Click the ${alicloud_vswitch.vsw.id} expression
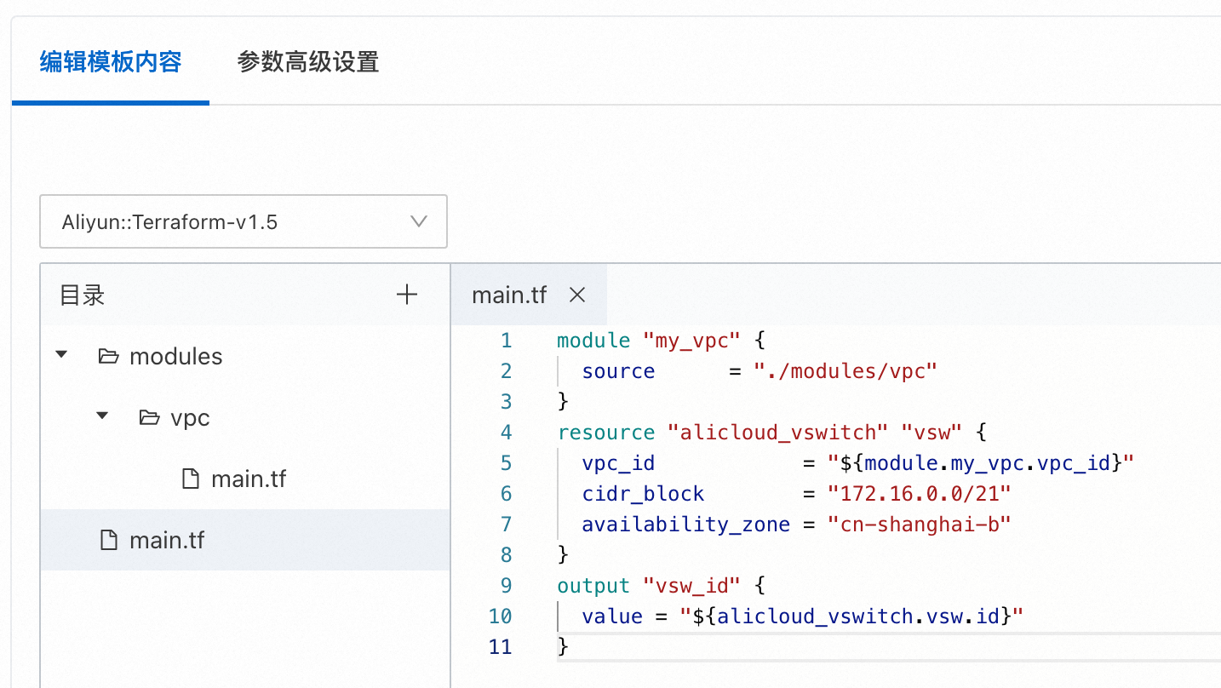 point(851,616)
